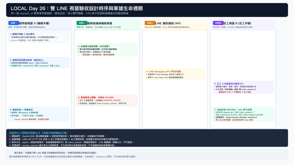Click step title '4. LINE Messaging API 非同步推播'
Screen dimensions: 294x165
[163, 71]
